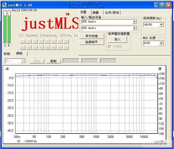Open the 采样频率 44100 dropdown
The image size is (174, 149).
161,25
